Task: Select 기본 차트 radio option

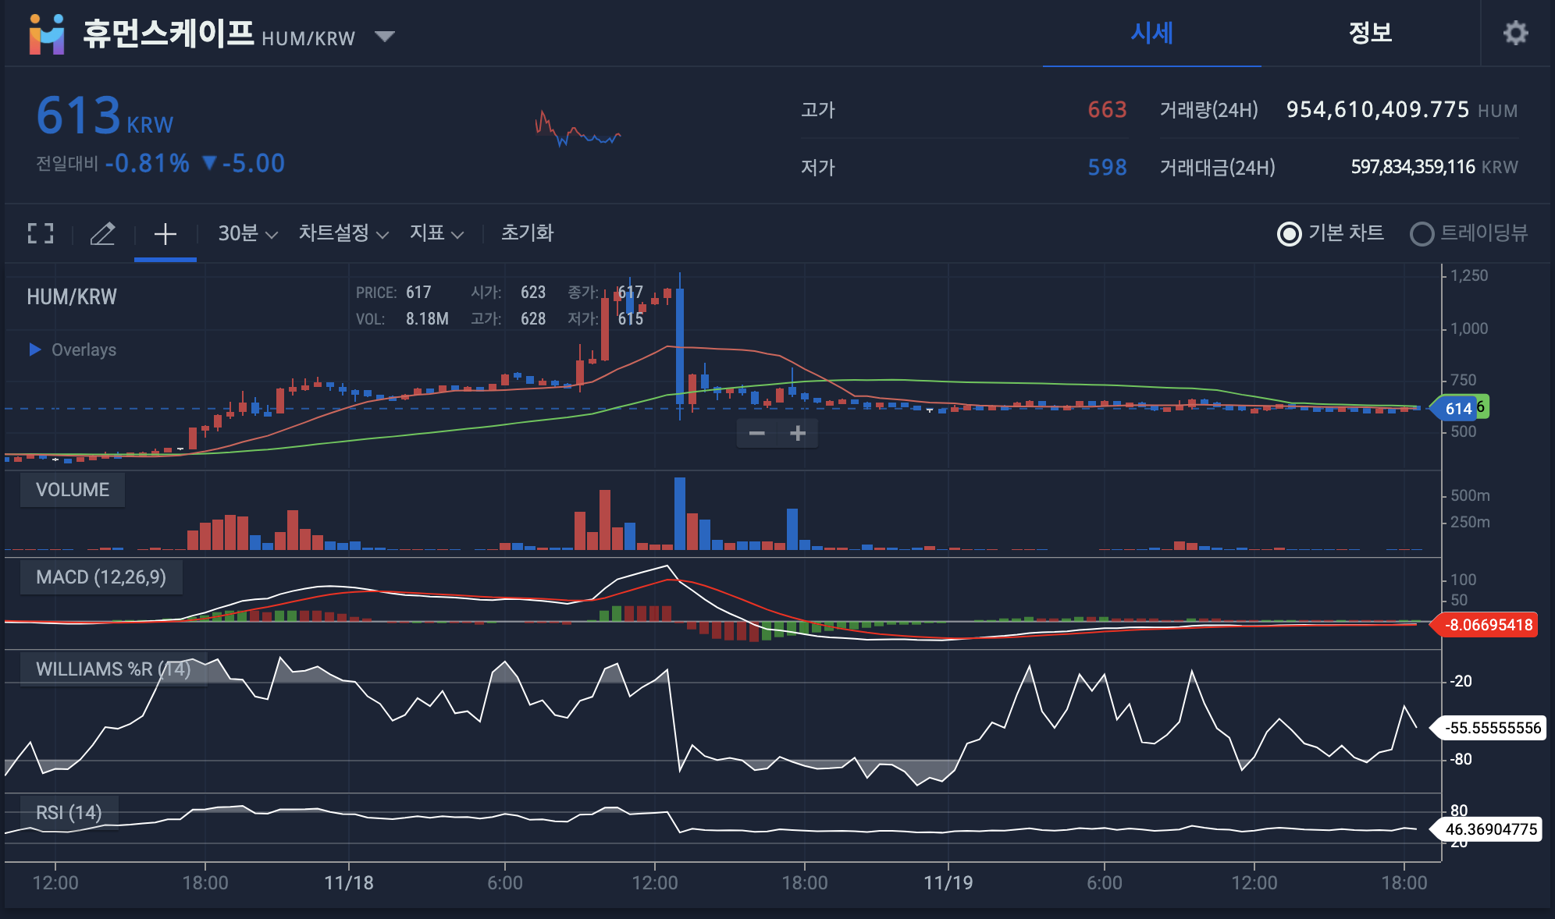Action: point(1290,233)
